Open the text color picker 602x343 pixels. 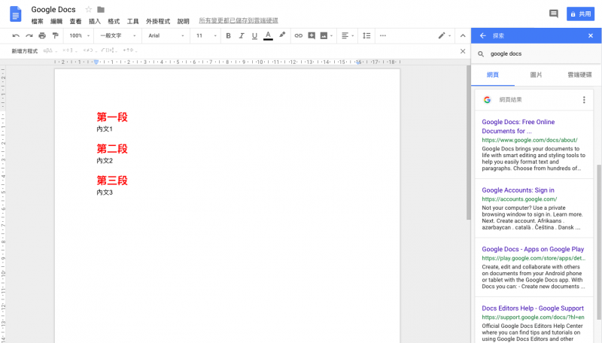pos(268,35)
